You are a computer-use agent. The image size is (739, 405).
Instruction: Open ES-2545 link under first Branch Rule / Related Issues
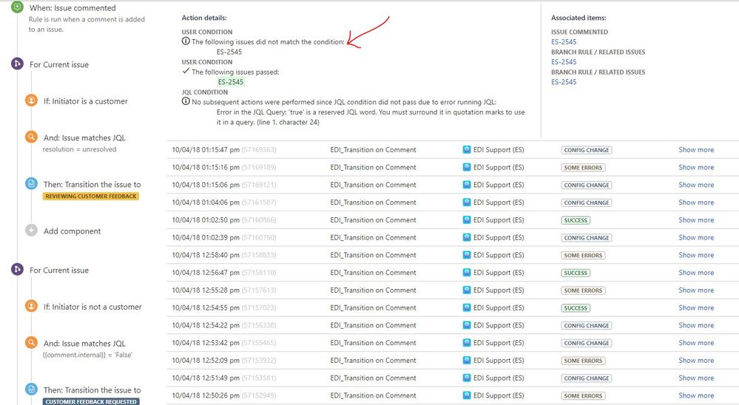[x=564, y=61]
